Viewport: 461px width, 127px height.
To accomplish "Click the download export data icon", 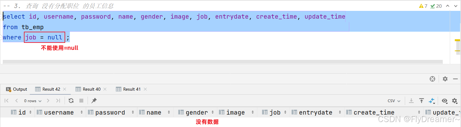I will pos(411,101).
